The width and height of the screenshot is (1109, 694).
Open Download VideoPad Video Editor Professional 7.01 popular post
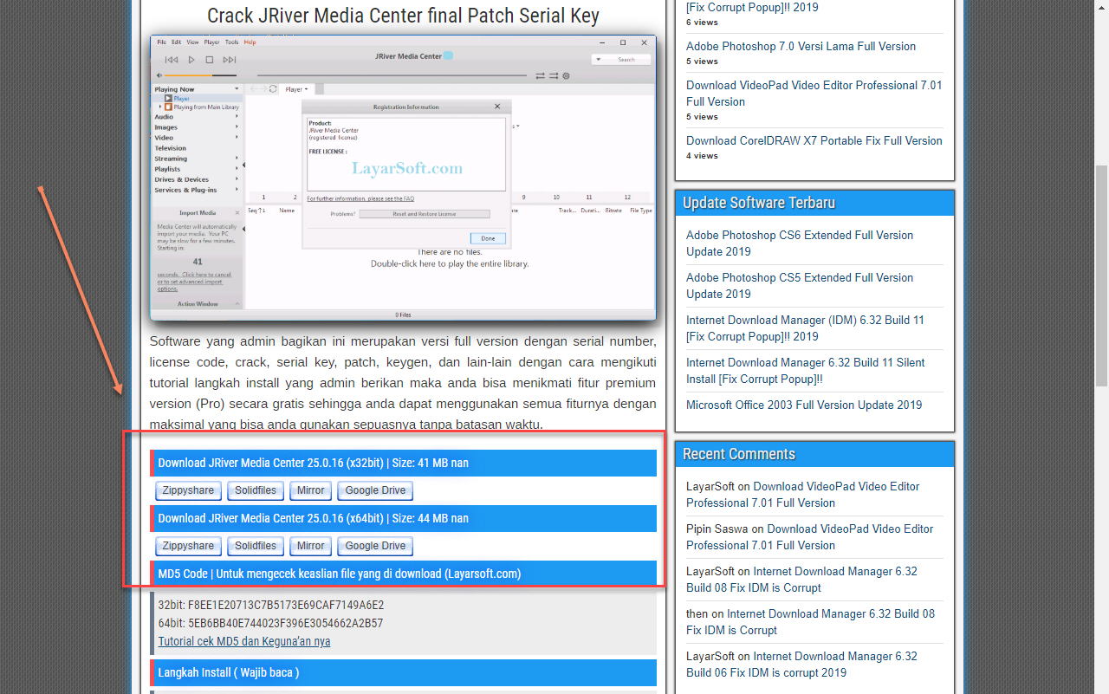[x=814, y=94]
